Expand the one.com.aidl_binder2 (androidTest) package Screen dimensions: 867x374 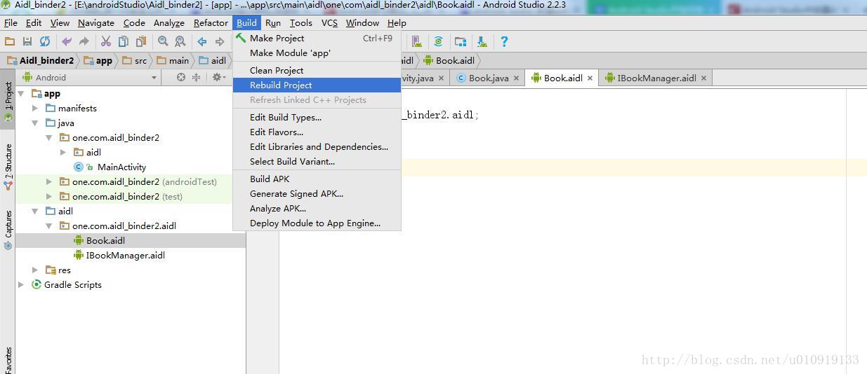[x=49, y=181]
